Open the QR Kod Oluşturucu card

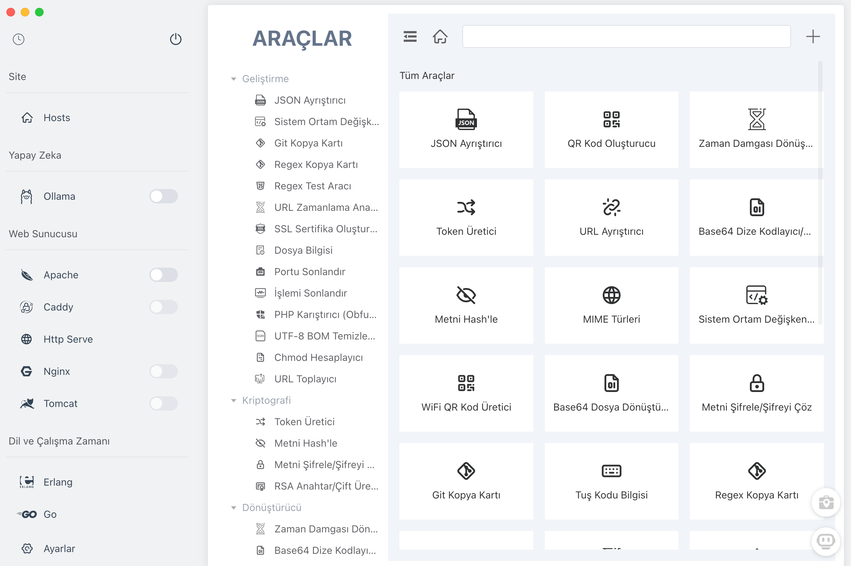(611, 130)
